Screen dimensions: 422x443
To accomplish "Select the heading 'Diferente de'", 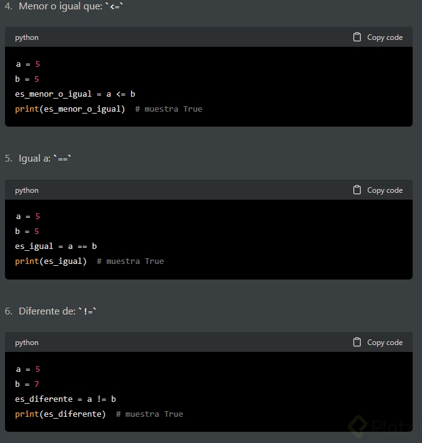I will pyautogui.click(x=47, y=311).
